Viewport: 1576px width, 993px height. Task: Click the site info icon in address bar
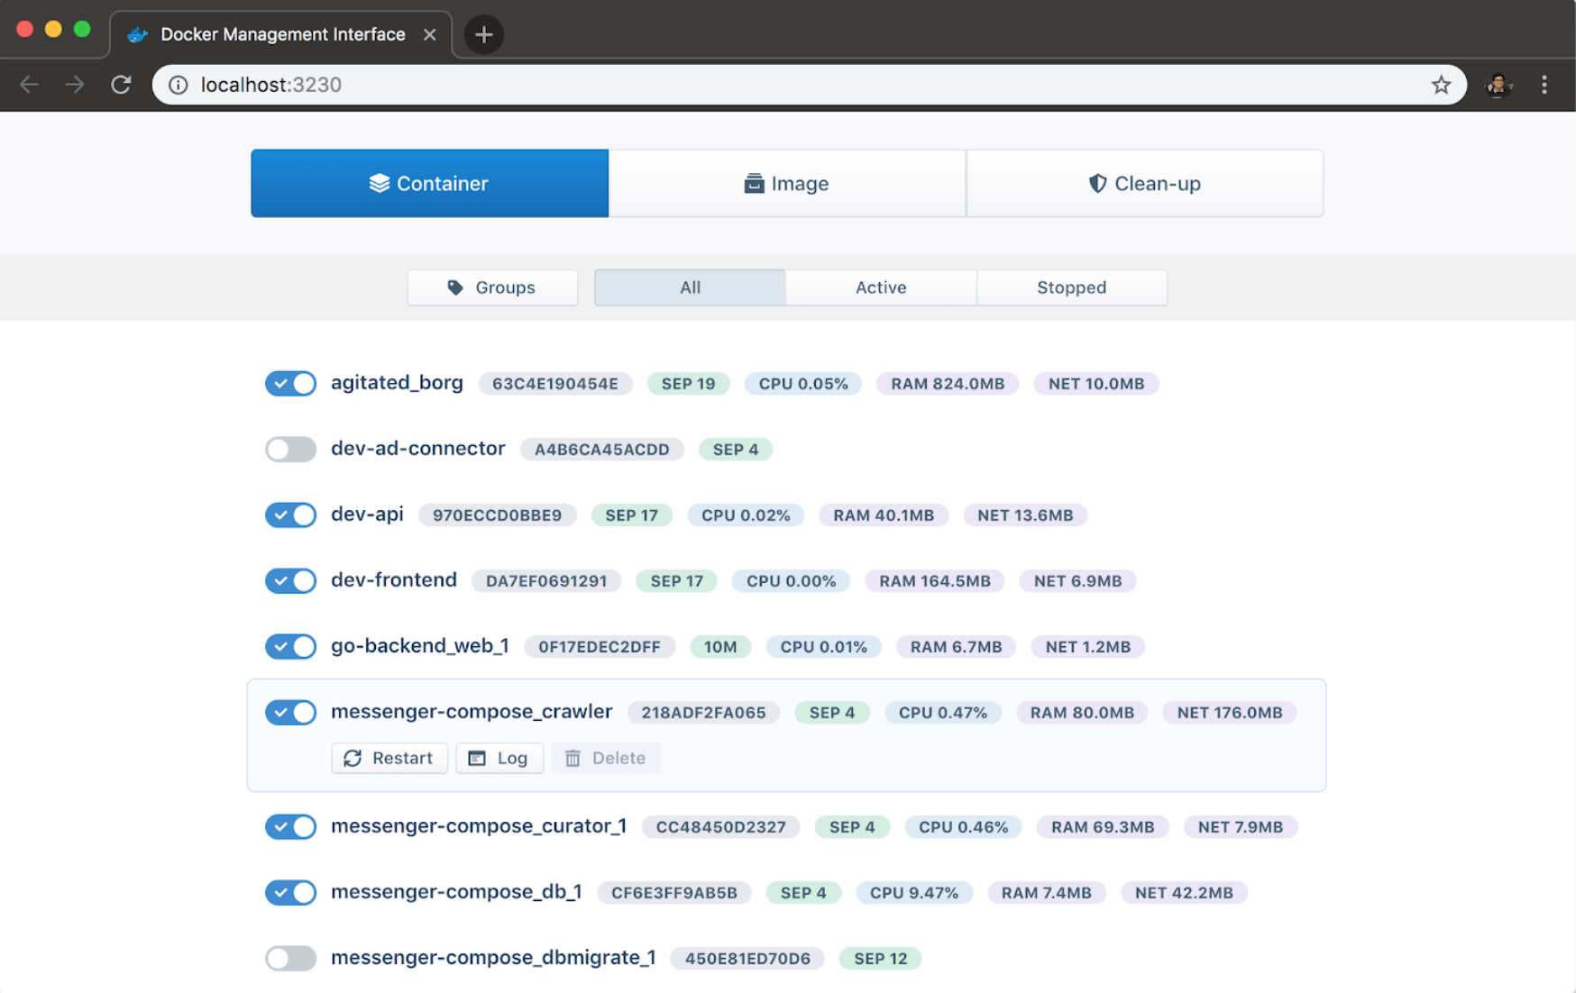tap(179, 85)
